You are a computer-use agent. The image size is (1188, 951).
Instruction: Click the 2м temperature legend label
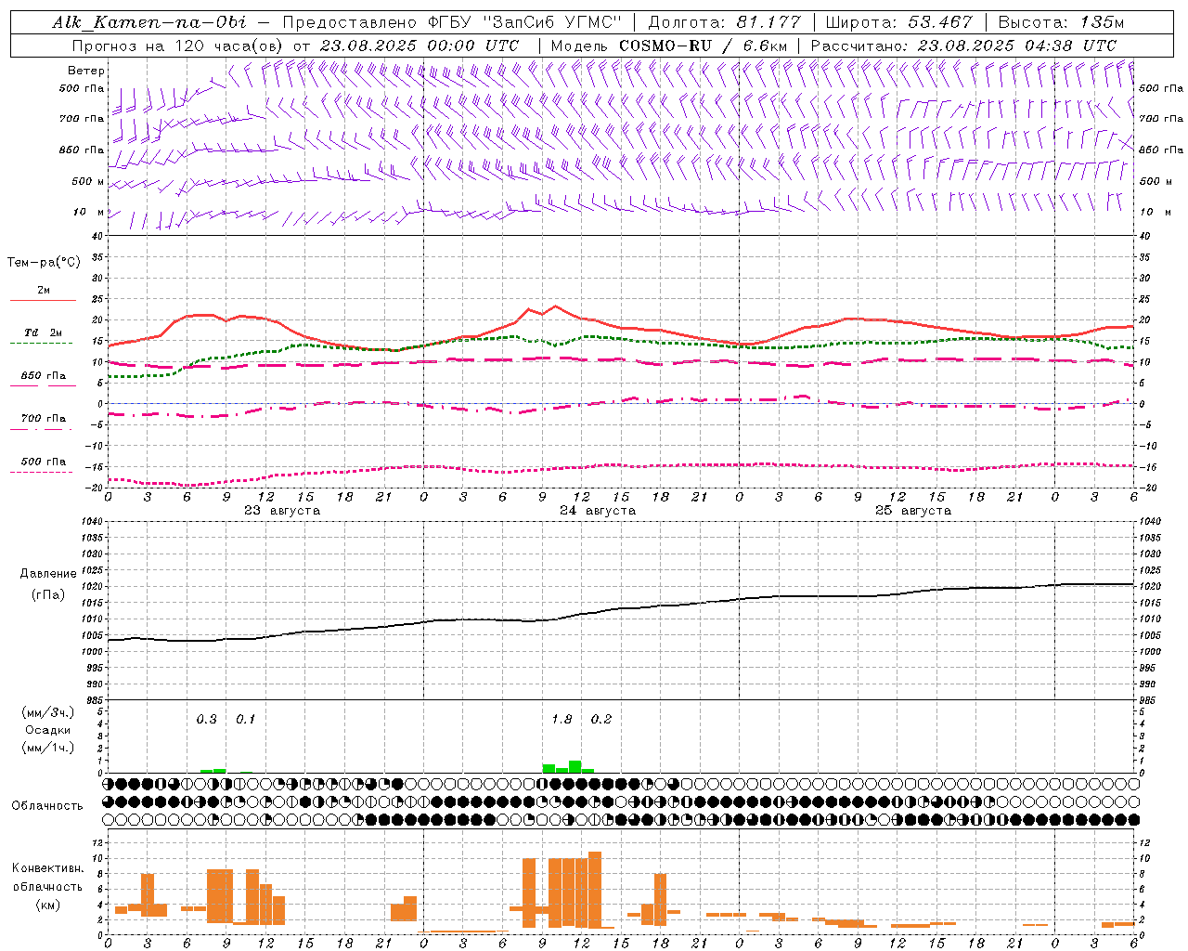pyautogui.click(x=44, y=291)
